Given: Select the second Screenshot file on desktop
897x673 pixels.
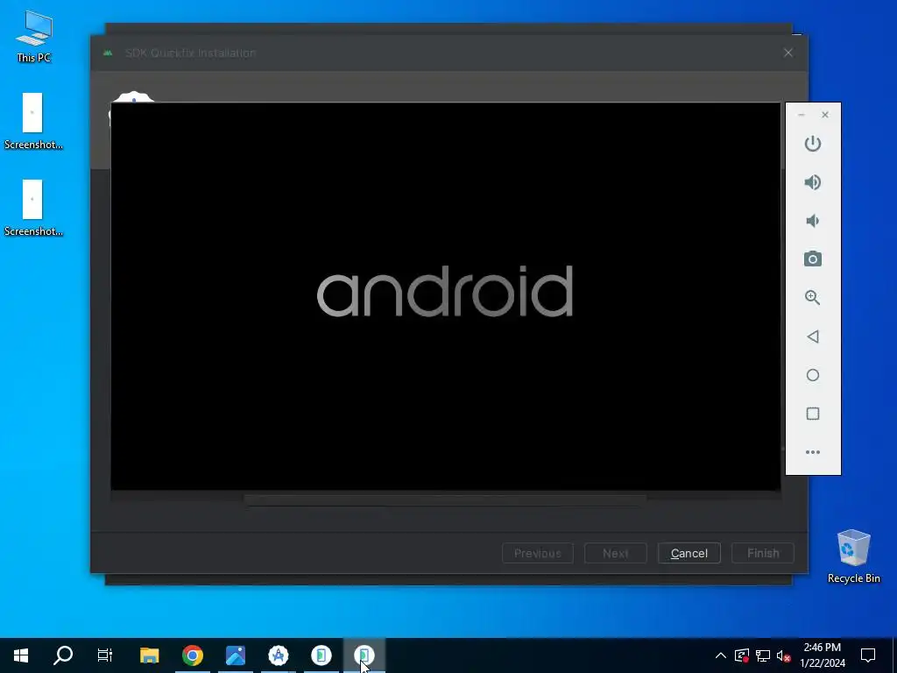Looking at the screenshot, I should click(x=33, y=209).
